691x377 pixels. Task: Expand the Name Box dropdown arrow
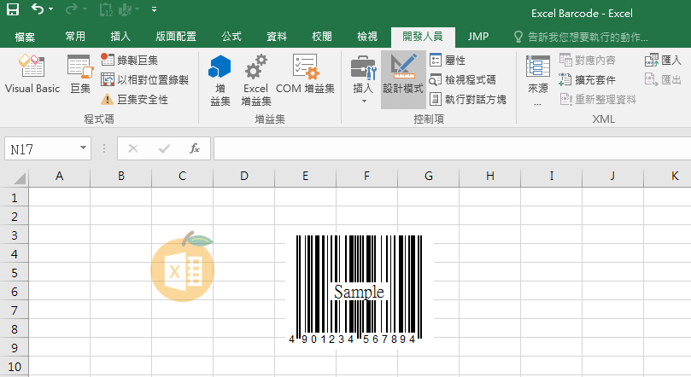tap(84, 148)
